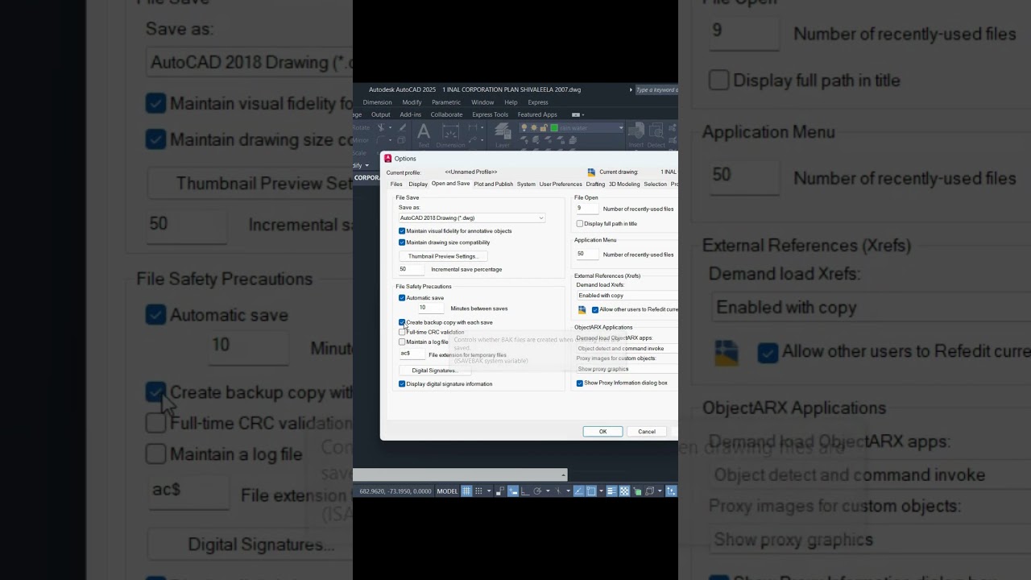This screenshot has height=580, width=1031.
Task: Click the MODEL space button in status bar
Action: [x=447, y=491]
